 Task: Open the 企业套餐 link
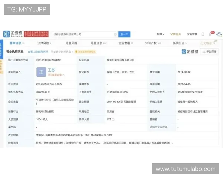point(192,34)
